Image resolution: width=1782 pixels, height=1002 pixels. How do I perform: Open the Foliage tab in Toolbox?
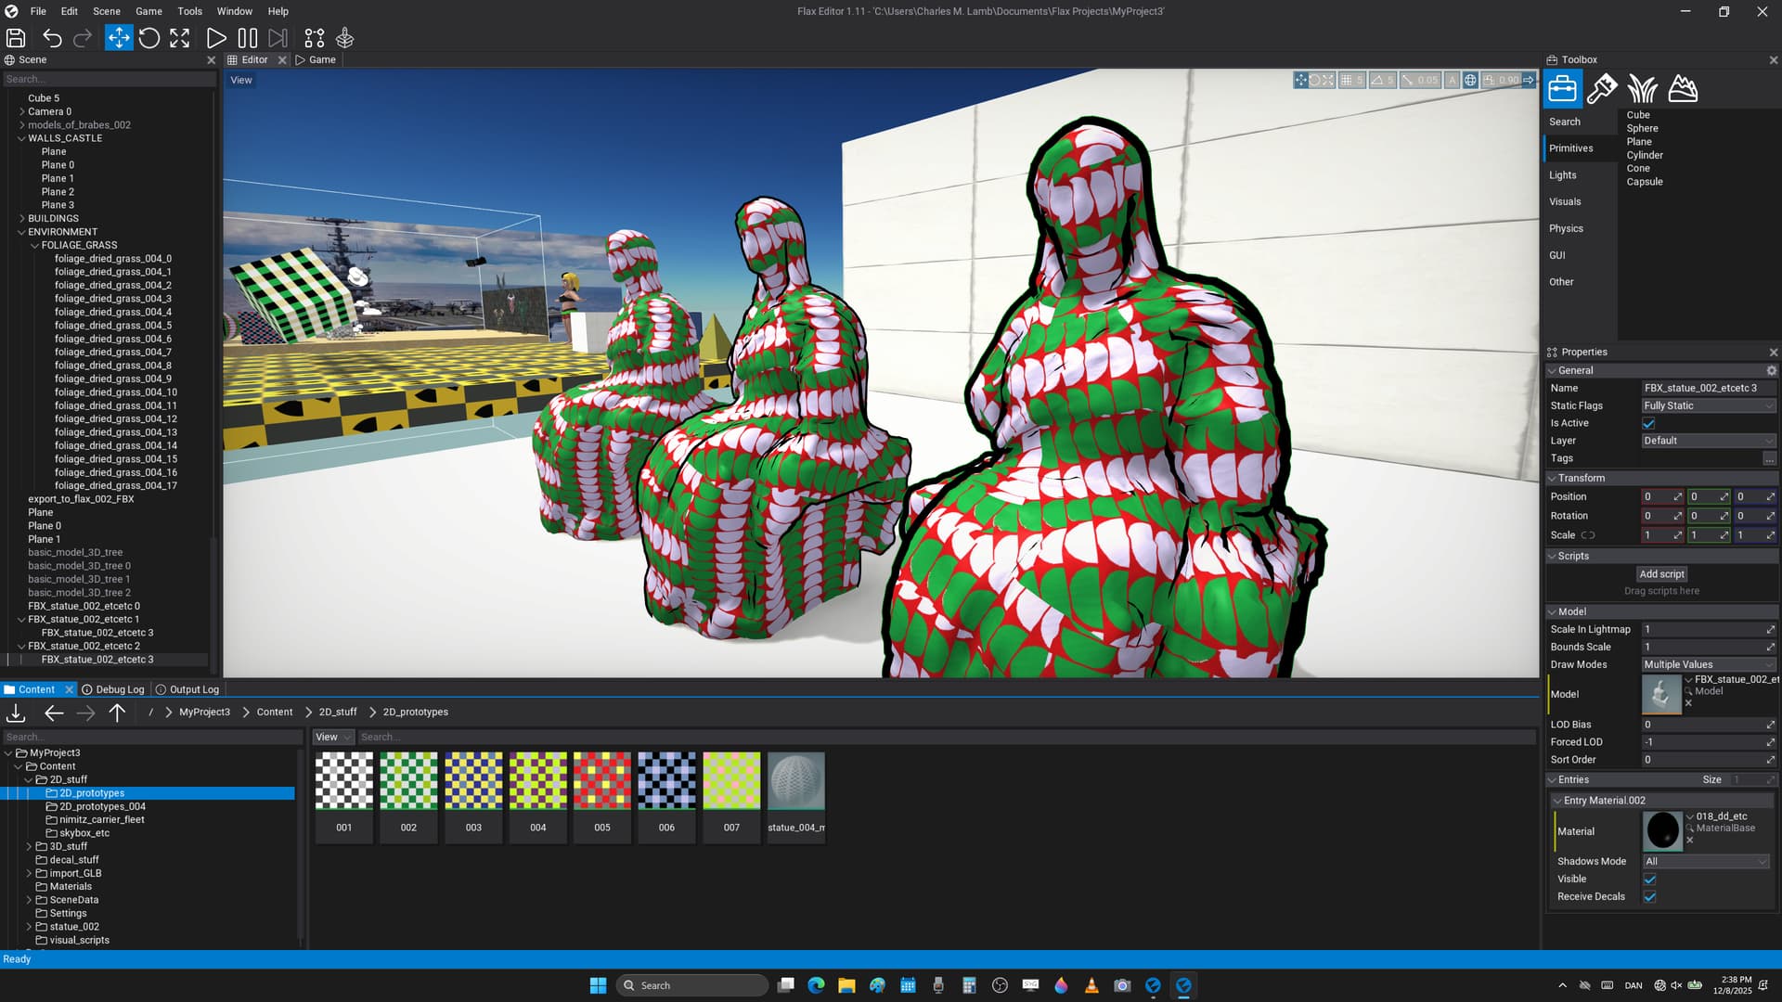click(x=1642, y=89)
